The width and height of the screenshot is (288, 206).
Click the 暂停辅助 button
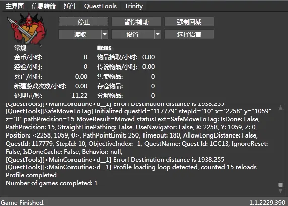136,22
